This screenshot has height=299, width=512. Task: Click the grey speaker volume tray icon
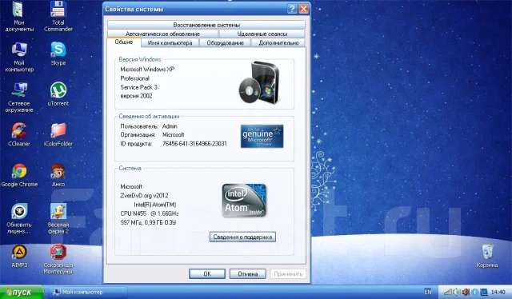coord(457,292)
